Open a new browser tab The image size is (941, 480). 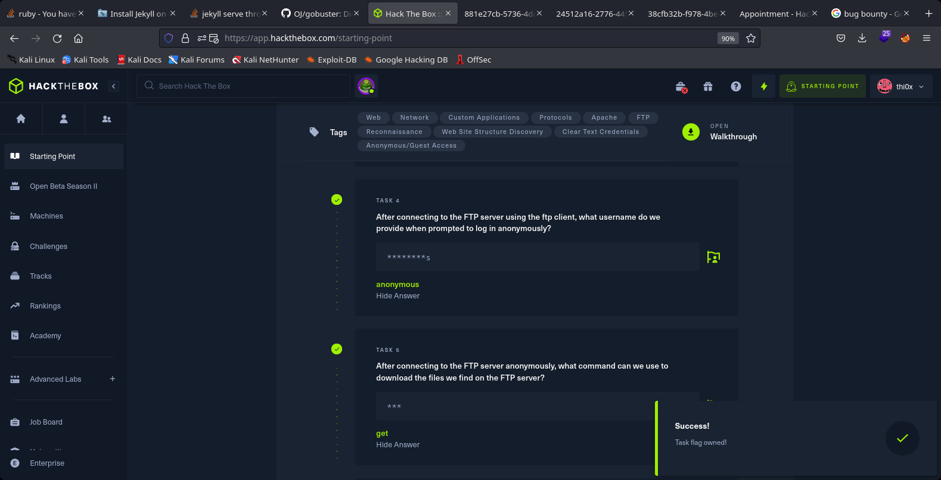coord(928,13)
